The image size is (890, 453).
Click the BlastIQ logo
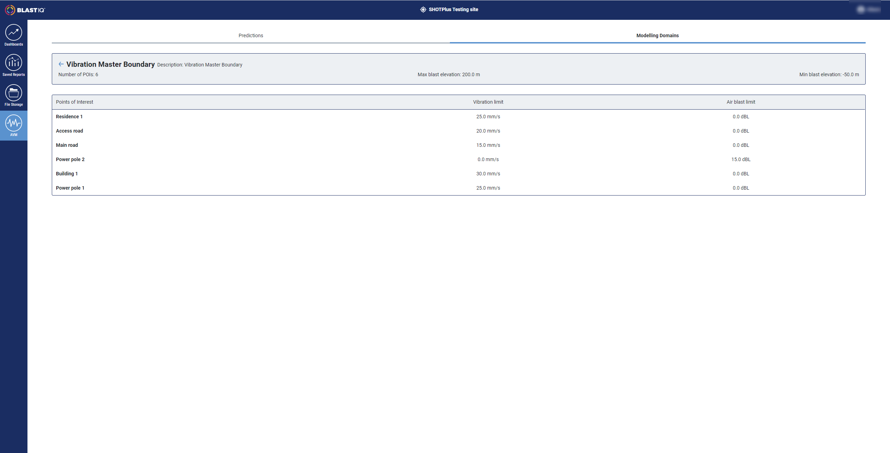coord(25,10)
